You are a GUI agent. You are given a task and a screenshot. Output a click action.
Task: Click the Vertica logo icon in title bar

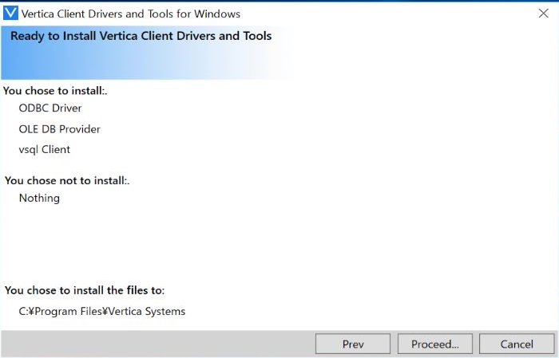tap(11, 13)
